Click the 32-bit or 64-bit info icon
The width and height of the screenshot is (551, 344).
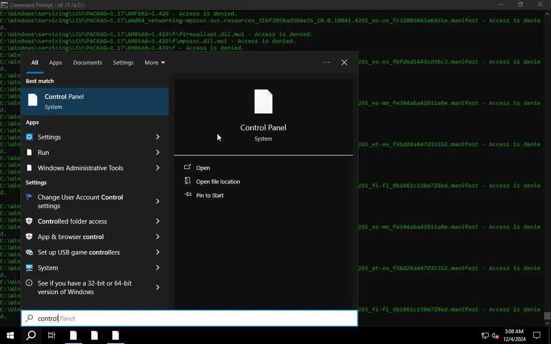coord(29,283)
